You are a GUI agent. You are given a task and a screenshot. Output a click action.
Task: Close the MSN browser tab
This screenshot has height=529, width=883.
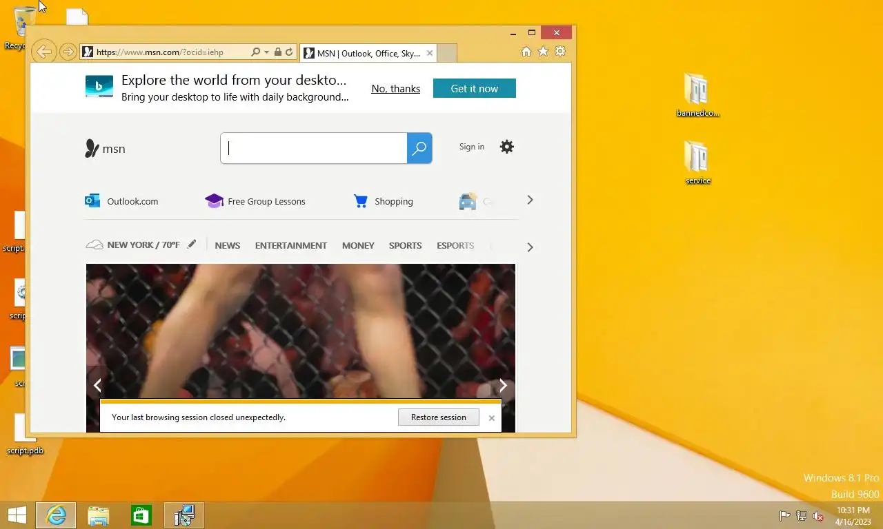(x=430, y=53)
